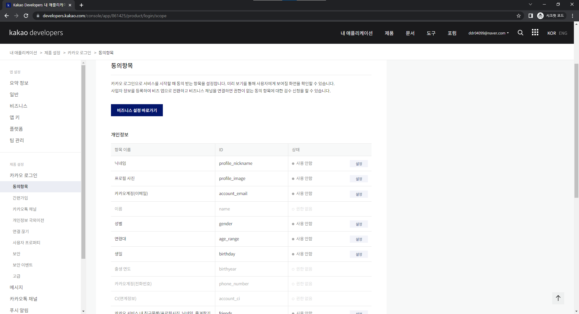579x314 pixels.
Task: Click the scroll-to-top arrow button
Action: [558, 298]
